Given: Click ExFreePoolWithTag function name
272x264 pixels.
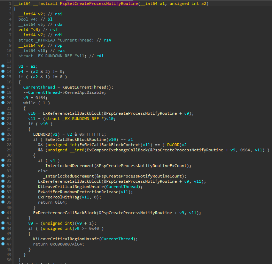Looking at the screenshot, I should (x=59, y=197).
